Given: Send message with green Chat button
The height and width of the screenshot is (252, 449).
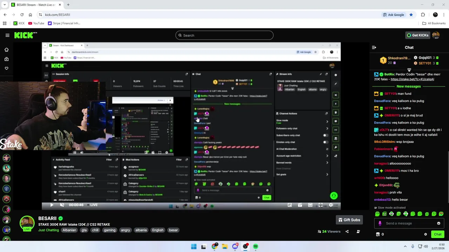Looking at the screenshot, I should point(438,234).
